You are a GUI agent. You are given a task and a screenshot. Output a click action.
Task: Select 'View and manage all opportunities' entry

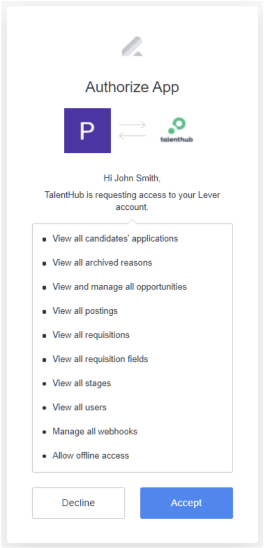coord(119,287)
